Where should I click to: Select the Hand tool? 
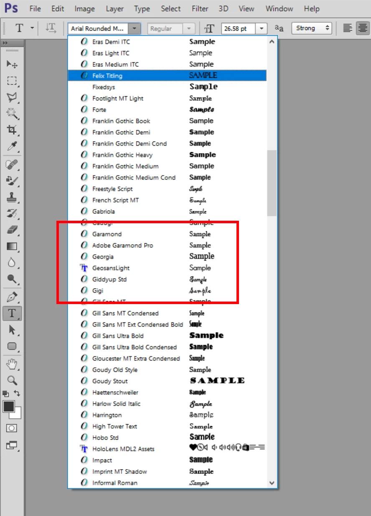pyautogui.click(x=12, y=364)
